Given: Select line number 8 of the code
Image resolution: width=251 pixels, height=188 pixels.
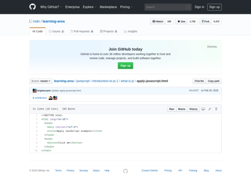Looking at the screenshot, I should point(37,143).
